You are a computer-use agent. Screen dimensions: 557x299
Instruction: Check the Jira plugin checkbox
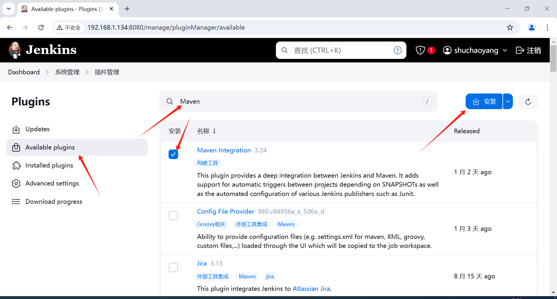pyautogui.click(x=173, y=267)
